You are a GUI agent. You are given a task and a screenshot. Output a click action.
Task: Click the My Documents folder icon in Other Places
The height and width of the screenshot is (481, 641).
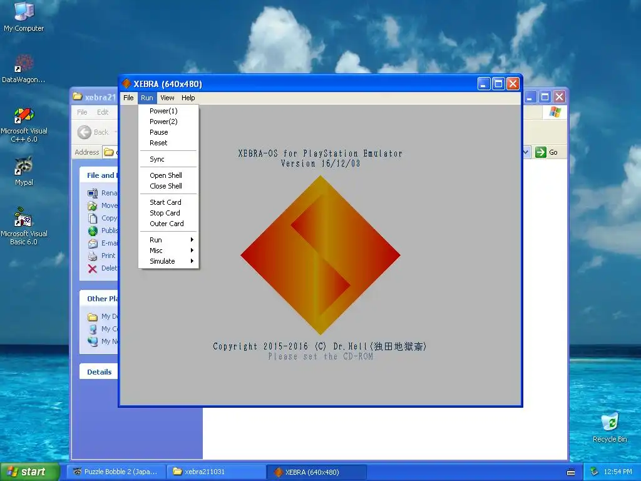pyautogui.click(x=93, y=316)
